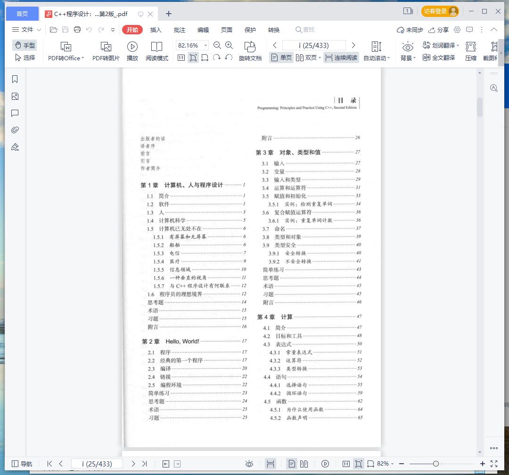Expand quick access toolbar customize arrow

click(113, 30)
